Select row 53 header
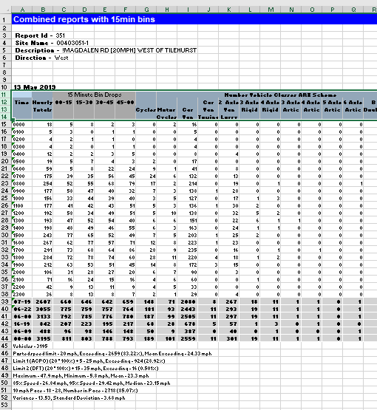The image size is (377, 410). point(5,405)
